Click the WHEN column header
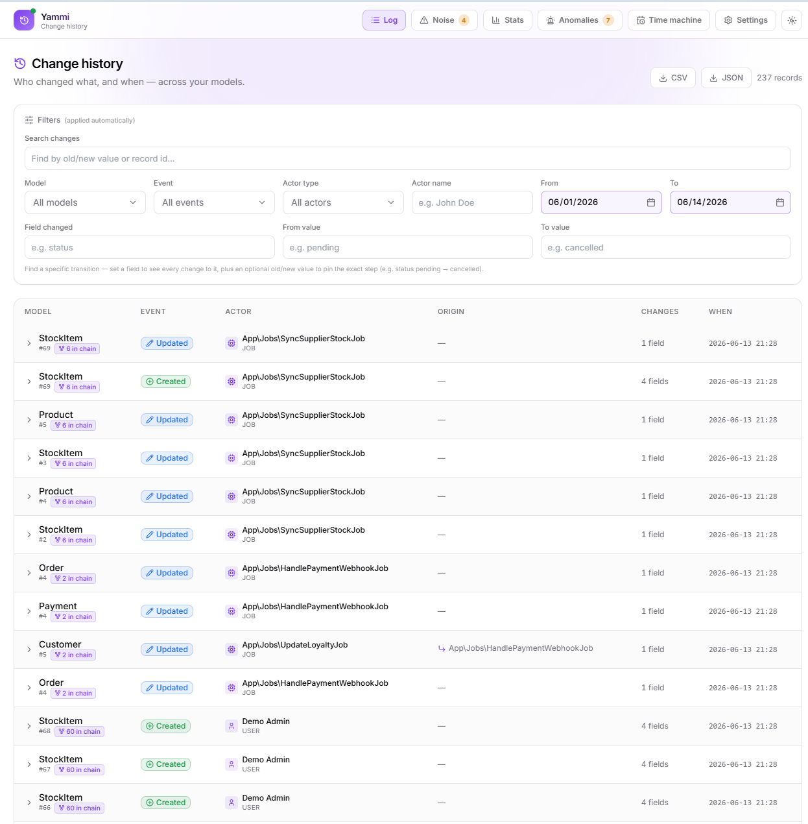 720,312
